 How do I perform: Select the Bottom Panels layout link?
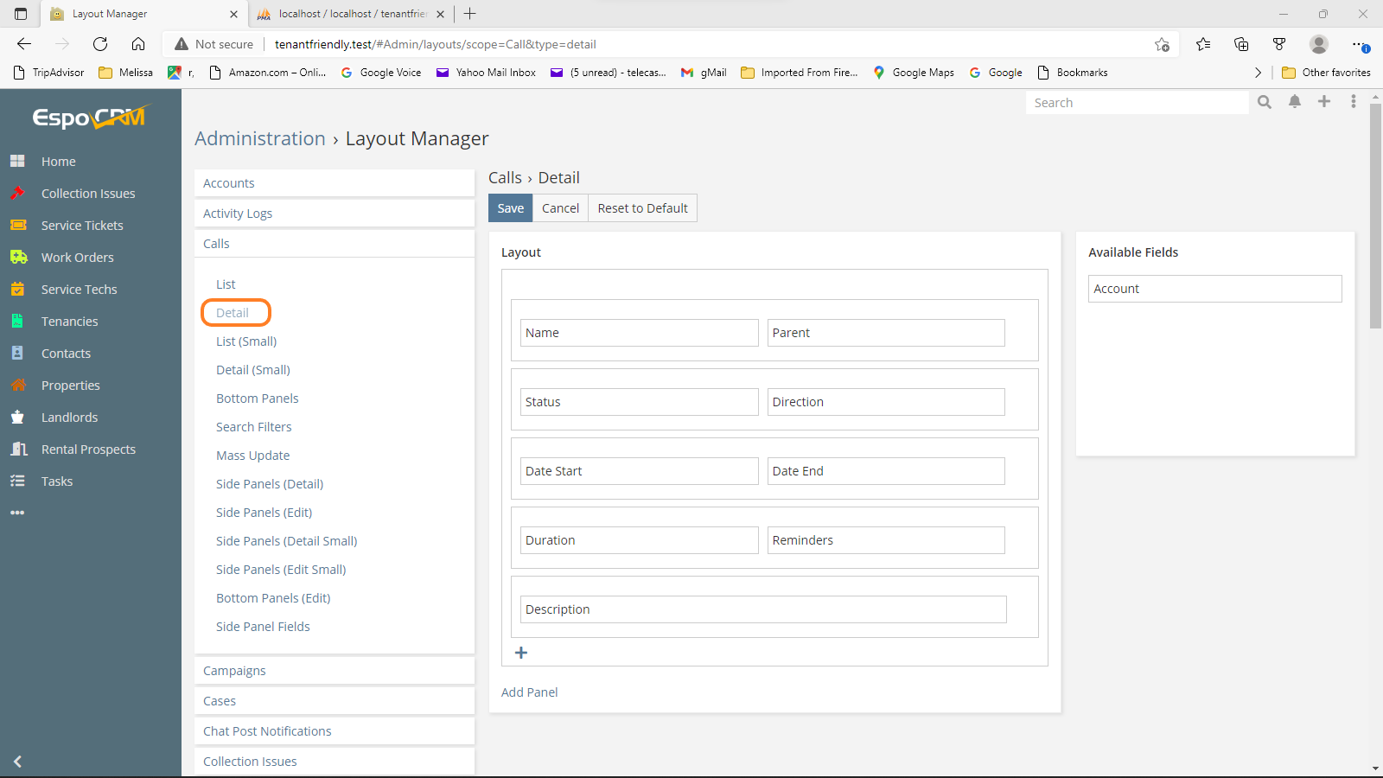click(257, 399)
